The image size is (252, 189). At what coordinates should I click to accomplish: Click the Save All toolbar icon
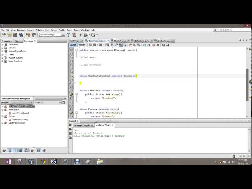point(21,35)
